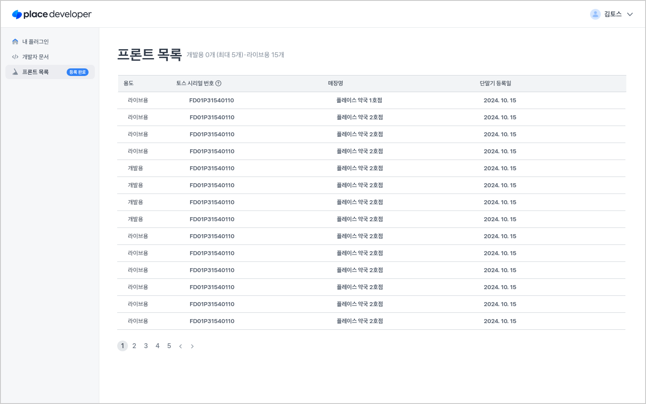
Task: Go to page 2 of the list
Action: pos(134,345)
